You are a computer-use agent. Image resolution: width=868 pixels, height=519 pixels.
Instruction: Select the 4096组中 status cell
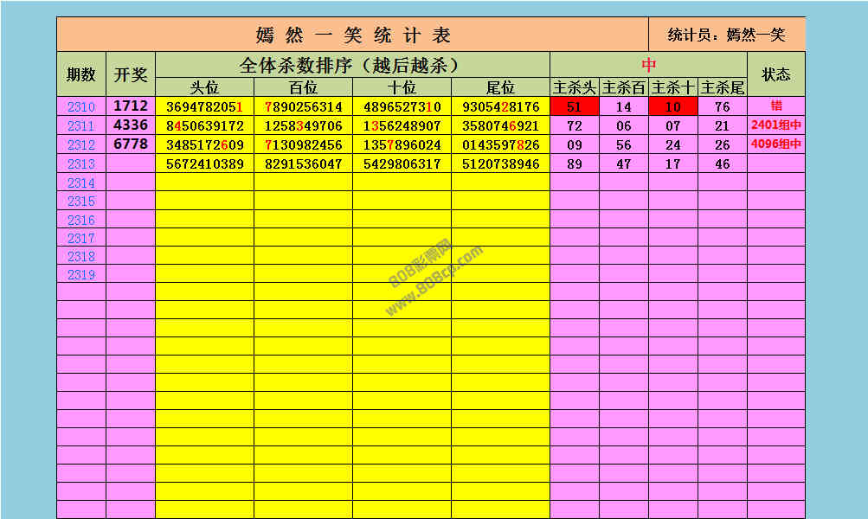tap(775, 144)
